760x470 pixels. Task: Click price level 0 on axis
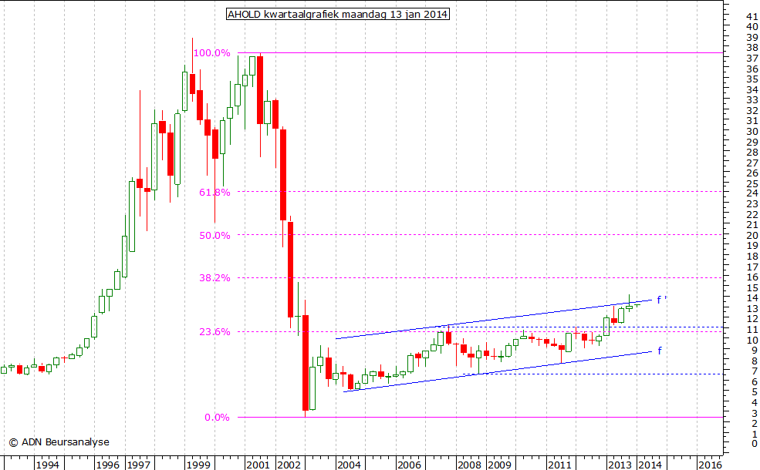[755, 444]
